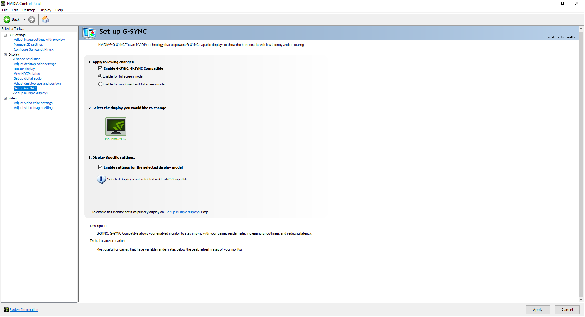Open Change resolution task
This screenshot has width=585, height=317.
pos(27,59)
